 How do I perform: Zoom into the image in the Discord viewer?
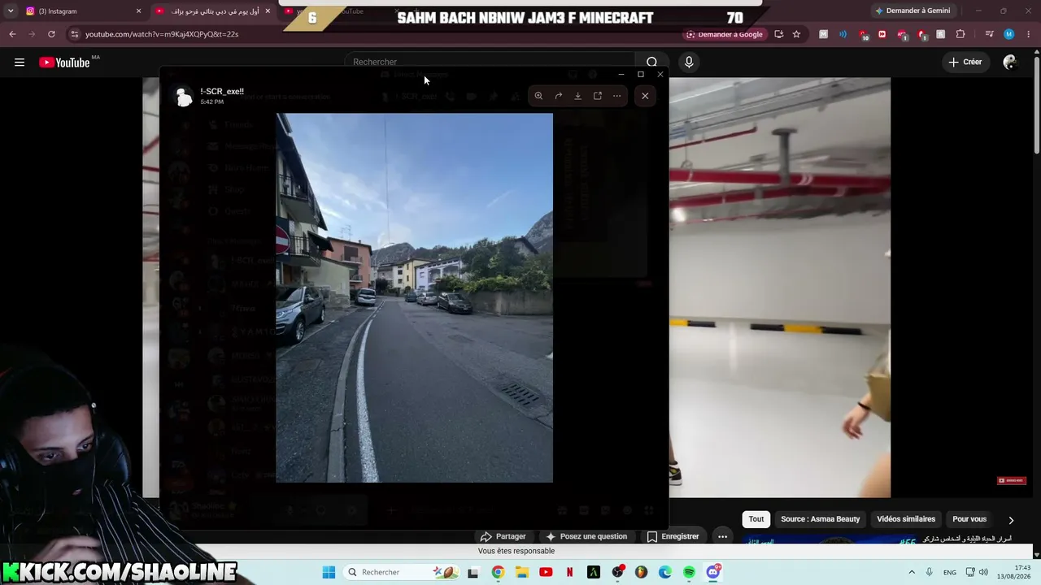coord(538,96)
